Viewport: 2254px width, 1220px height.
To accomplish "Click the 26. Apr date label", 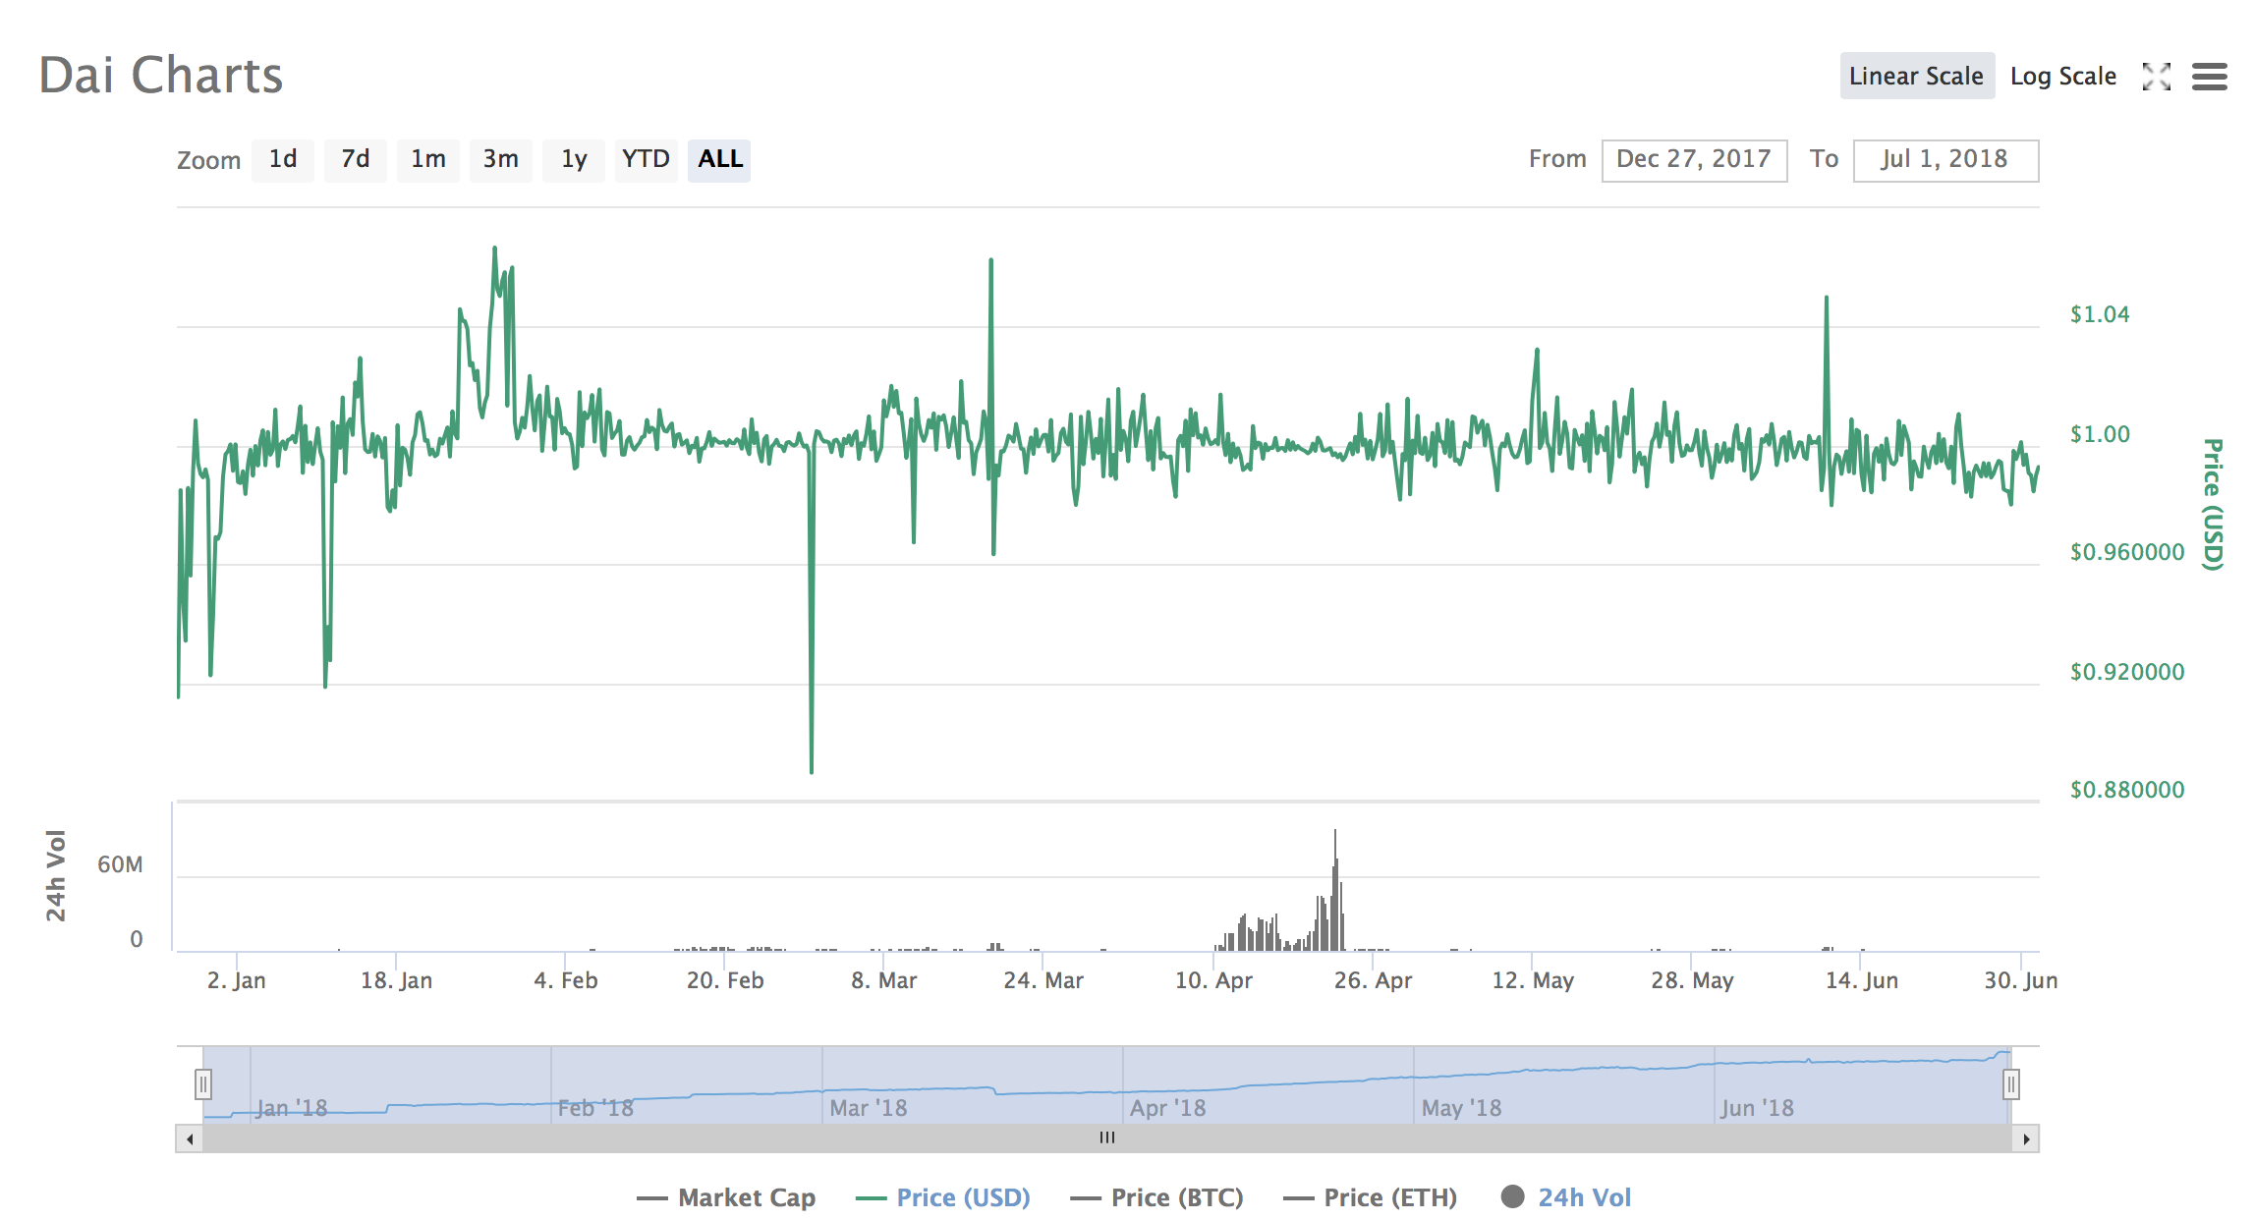I will pyautogui.click(x=1373, y=980).
